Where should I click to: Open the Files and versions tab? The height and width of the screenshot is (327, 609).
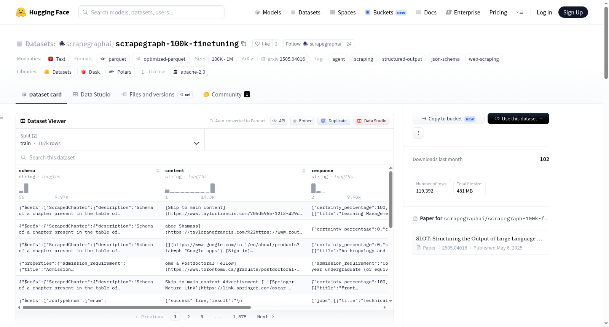click(157, 95)
